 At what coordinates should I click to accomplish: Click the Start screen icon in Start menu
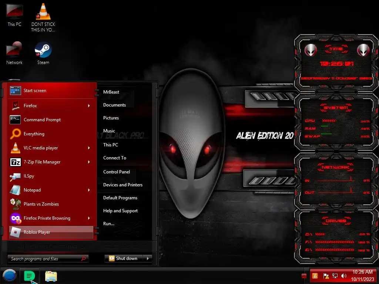click(x=15, y=91)
